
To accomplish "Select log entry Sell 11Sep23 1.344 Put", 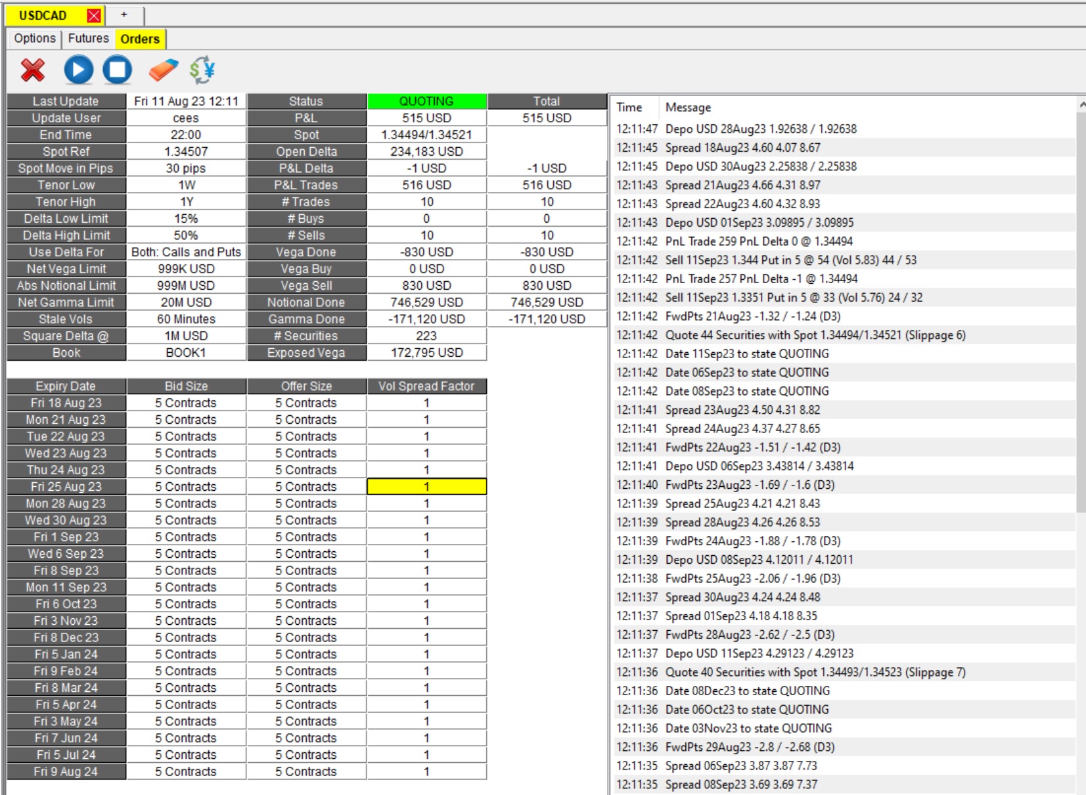I will tap(844, 260).
